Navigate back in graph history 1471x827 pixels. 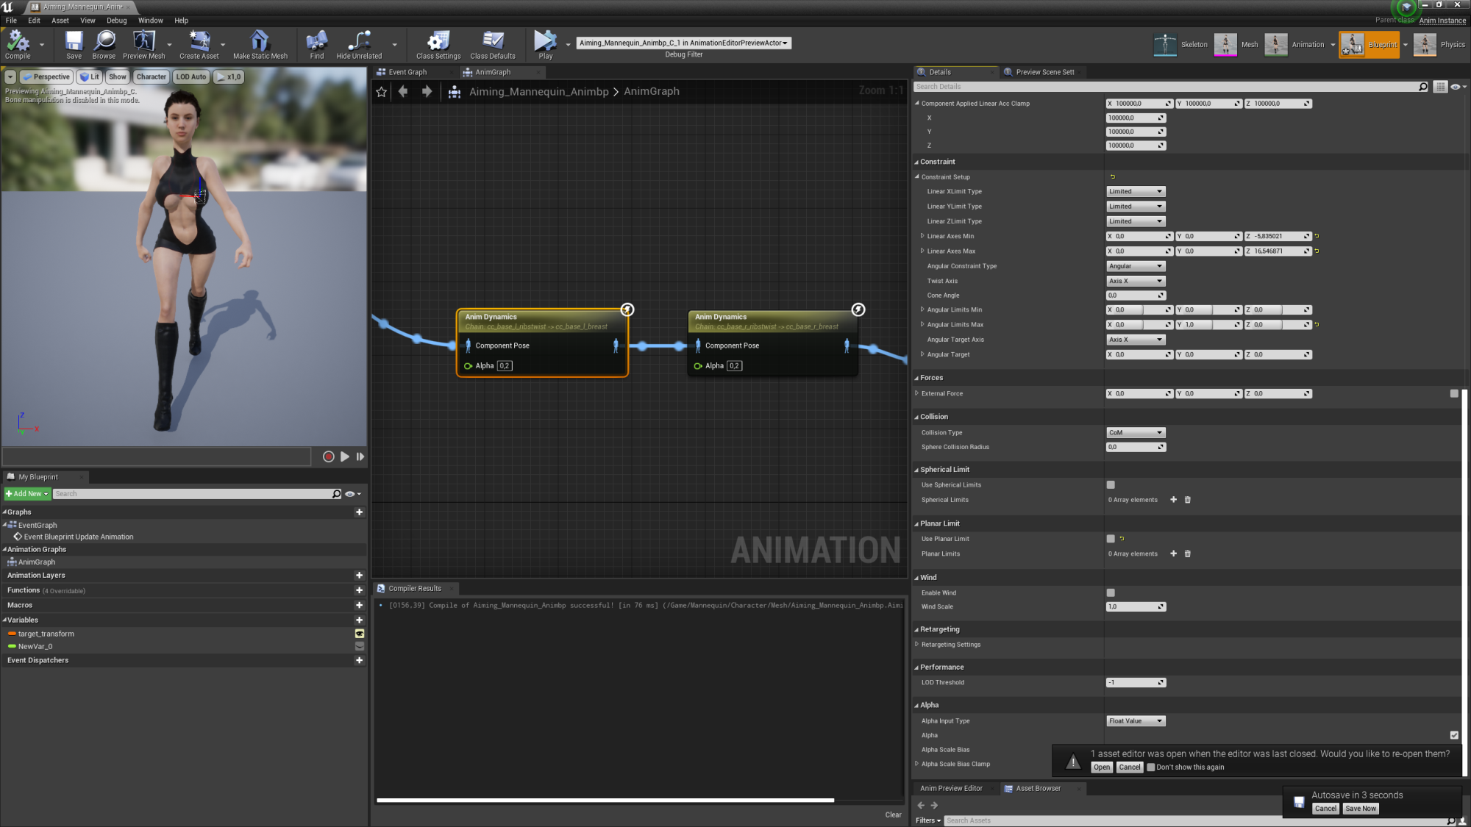tap(403, 91)
